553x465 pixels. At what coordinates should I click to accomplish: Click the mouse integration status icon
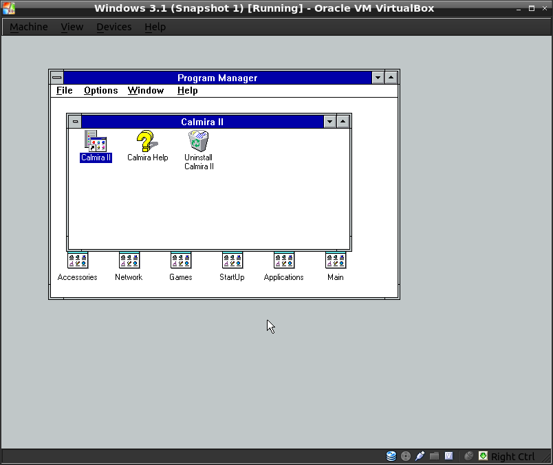[x=468, y=456]
